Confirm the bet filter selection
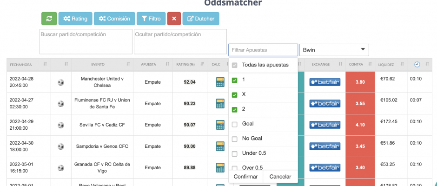Image resolution: width=437 pixels, height=186 pixels. 245,177
